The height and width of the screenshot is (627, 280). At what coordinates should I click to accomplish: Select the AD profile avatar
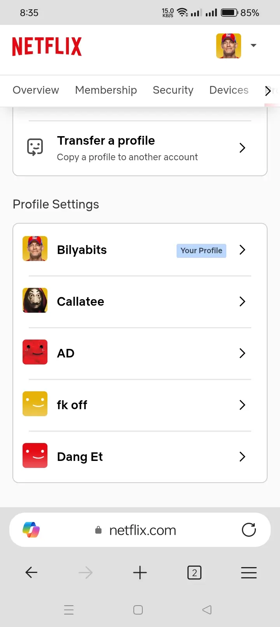pyautogui.click(x=35, y=352)
